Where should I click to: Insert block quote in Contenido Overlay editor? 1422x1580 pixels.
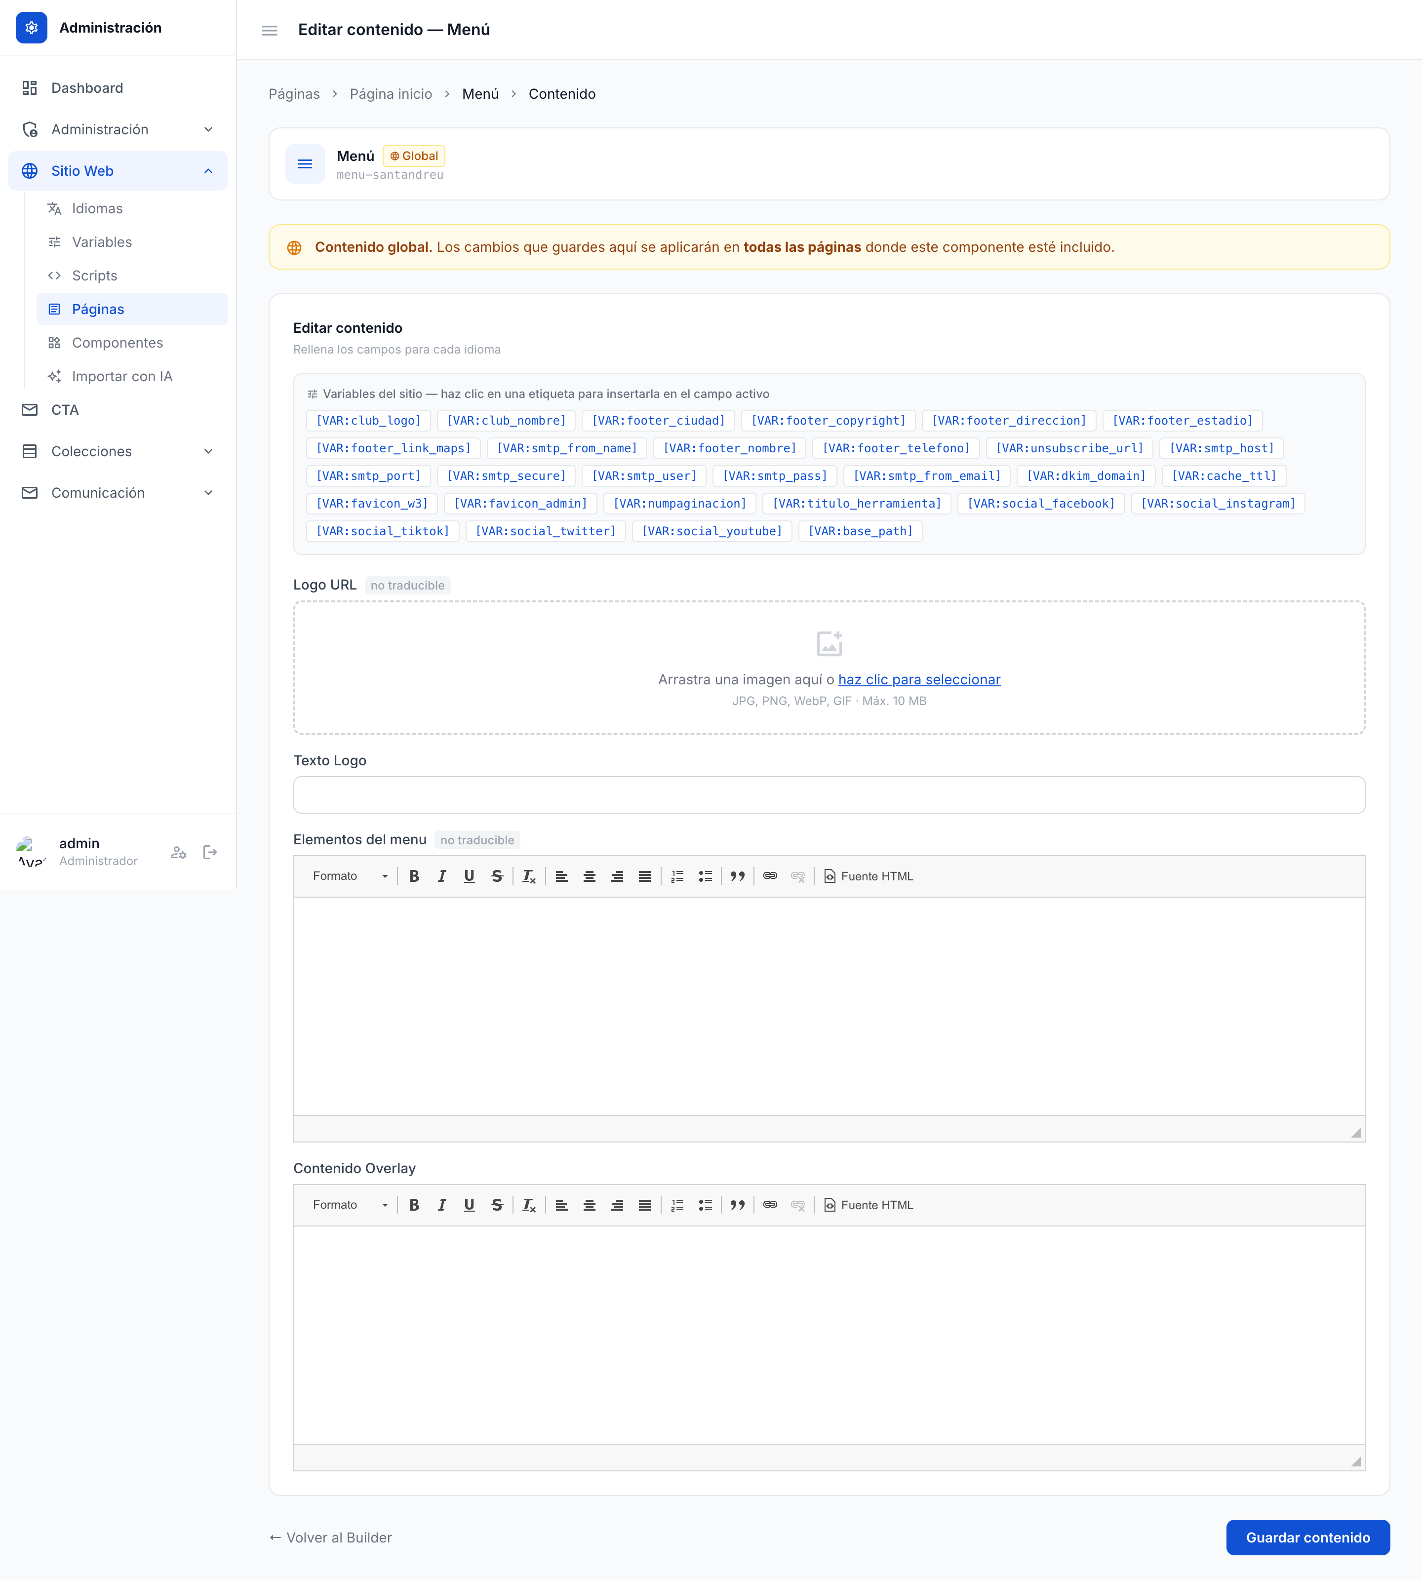point(738,1205)
